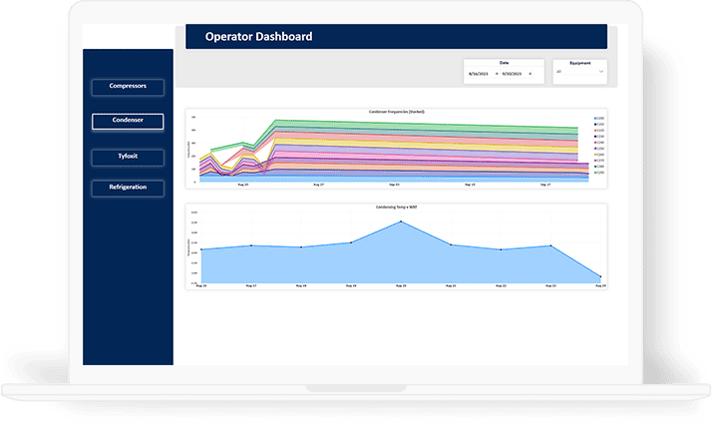This screenshot has height=429, width=713.
Task: Click the Equipment dropdown chevron arrow
Action: [599, 72]
